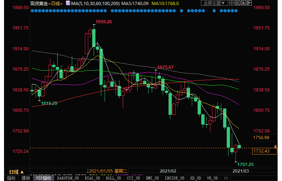The height and width of the screenshot is (181, 282).
Task: Click right axis value 1876.25
Action: [x=262, y=69]
